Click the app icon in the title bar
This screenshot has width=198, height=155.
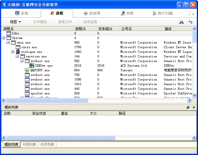pos(4,5)
